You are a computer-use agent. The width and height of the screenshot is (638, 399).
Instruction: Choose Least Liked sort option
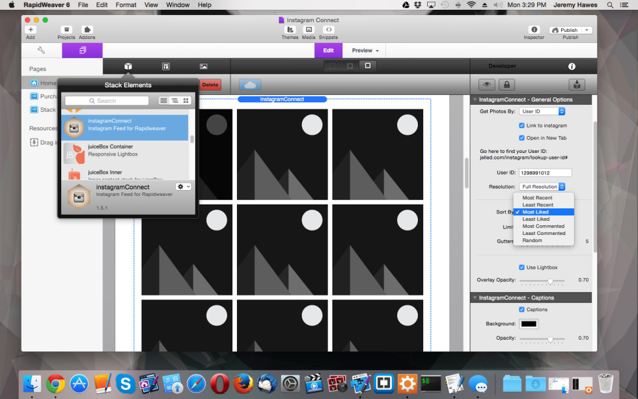click(544, 219)
